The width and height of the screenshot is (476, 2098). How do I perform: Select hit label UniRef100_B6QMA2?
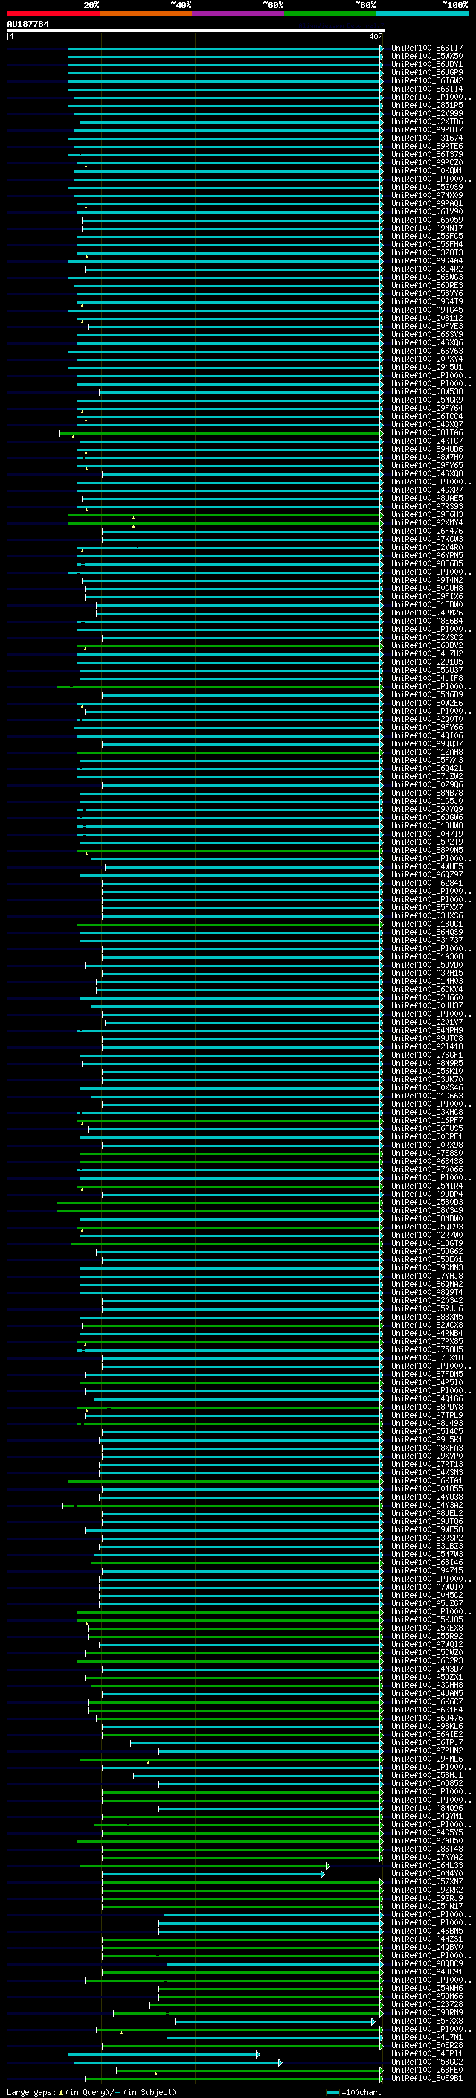coord(426,1285)
